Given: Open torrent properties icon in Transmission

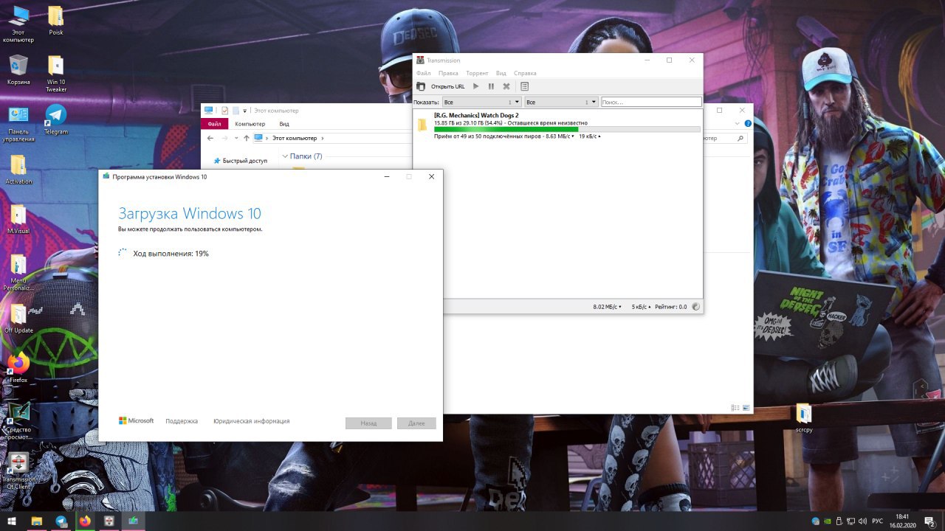Looking at the screenshot, I should click(x=525, y=86).
